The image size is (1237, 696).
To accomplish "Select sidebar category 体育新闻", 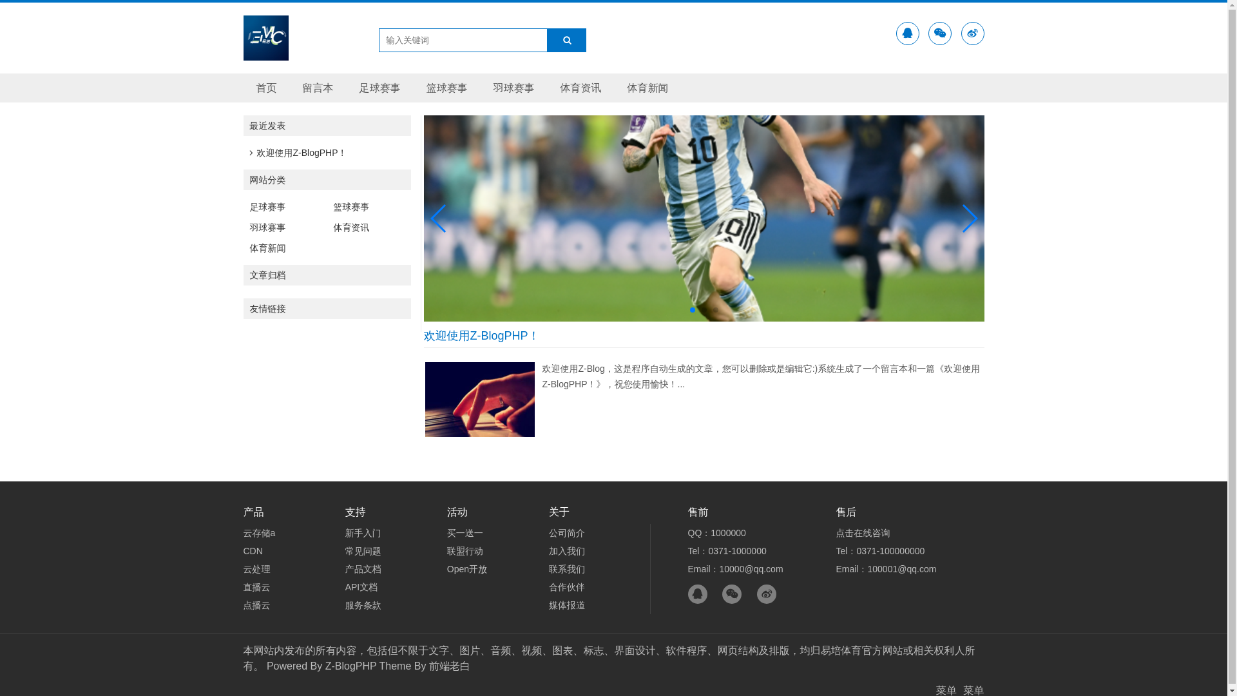I will pos(267,248).
